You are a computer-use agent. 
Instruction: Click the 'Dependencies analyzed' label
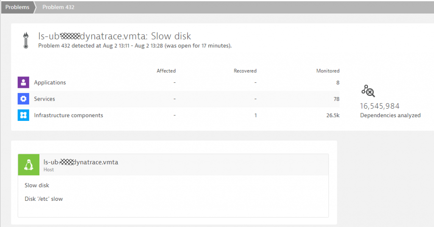click(390, 115)
